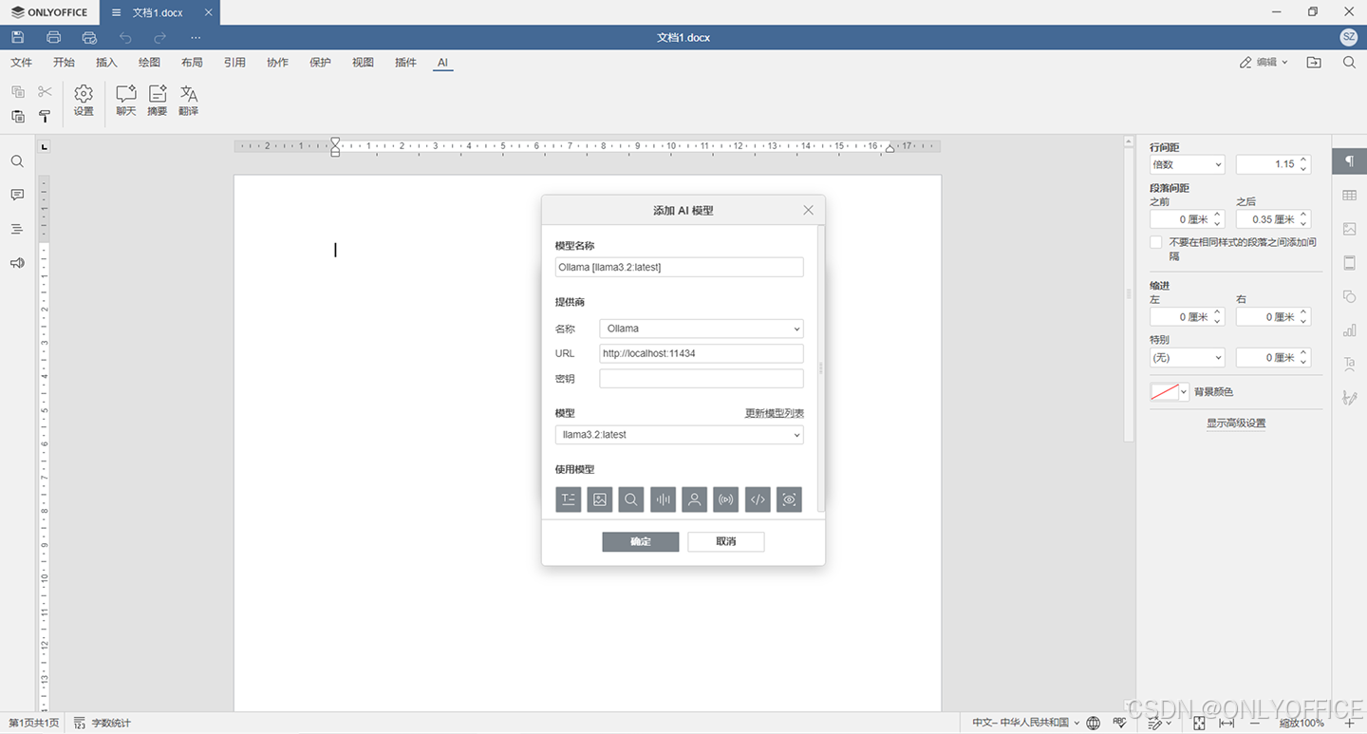Screen dimensions: 1367x734
Task: Confirm with the 确定 button
Action: 641,541
